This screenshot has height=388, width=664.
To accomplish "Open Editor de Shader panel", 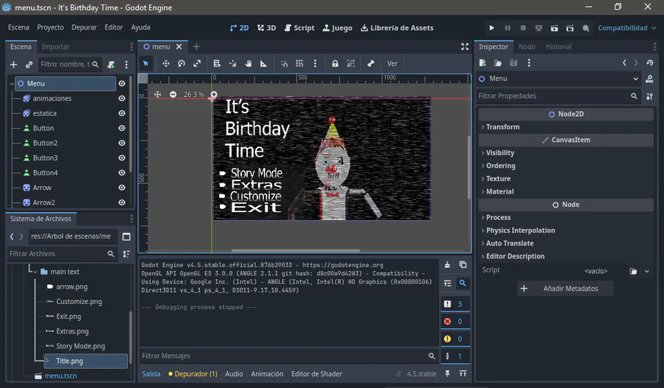I will 317,373.
